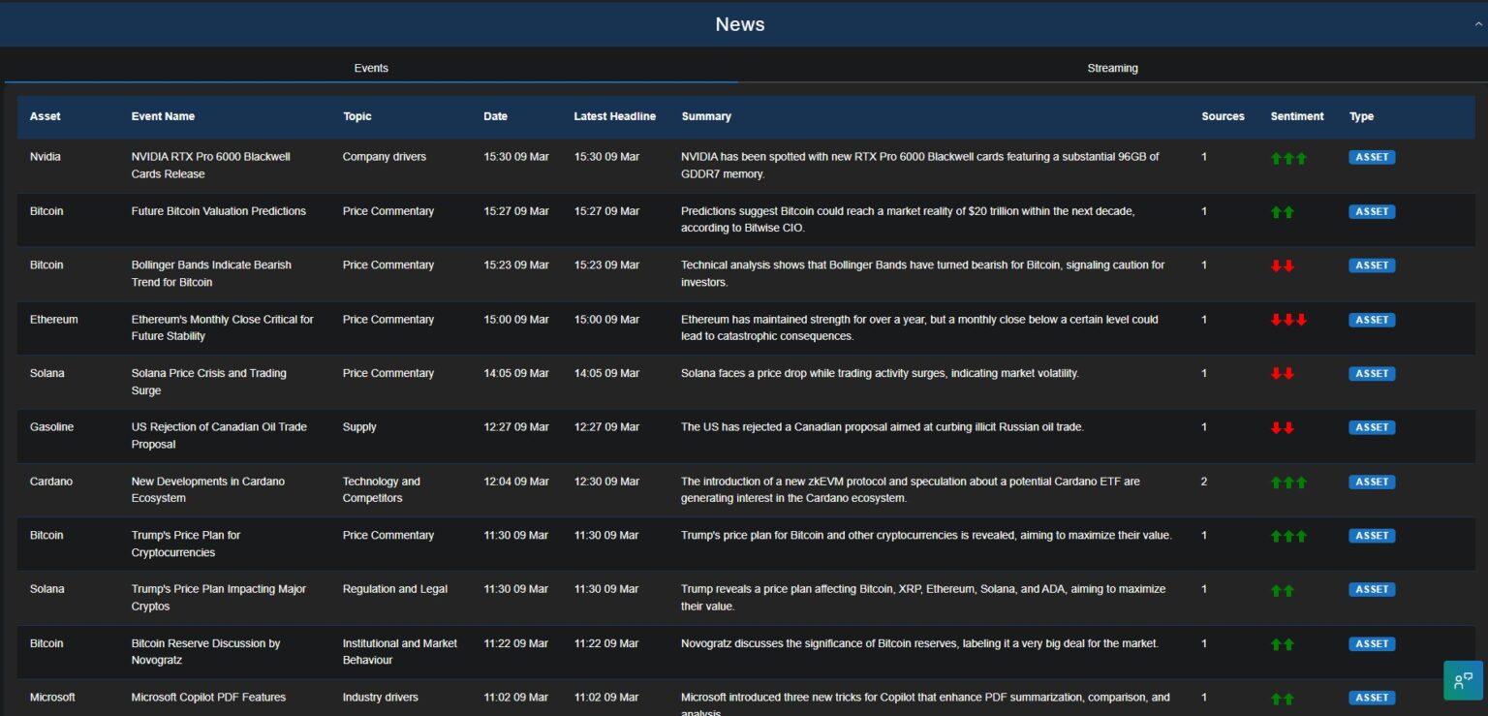Click the Industry drivers topic cell
The height and width of the screenshot is (716, 1488).
(381, 698)
